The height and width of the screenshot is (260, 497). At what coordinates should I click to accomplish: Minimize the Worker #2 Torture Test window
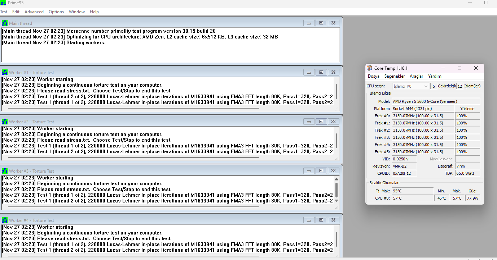click(309, 122)
